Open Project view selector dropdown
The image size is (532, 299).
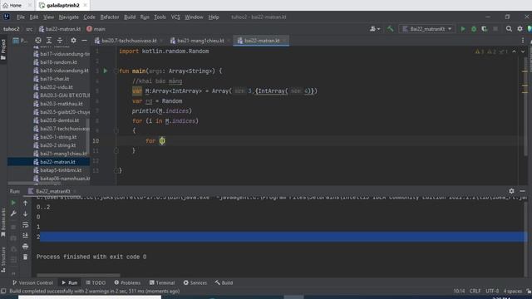coord(20,41)
